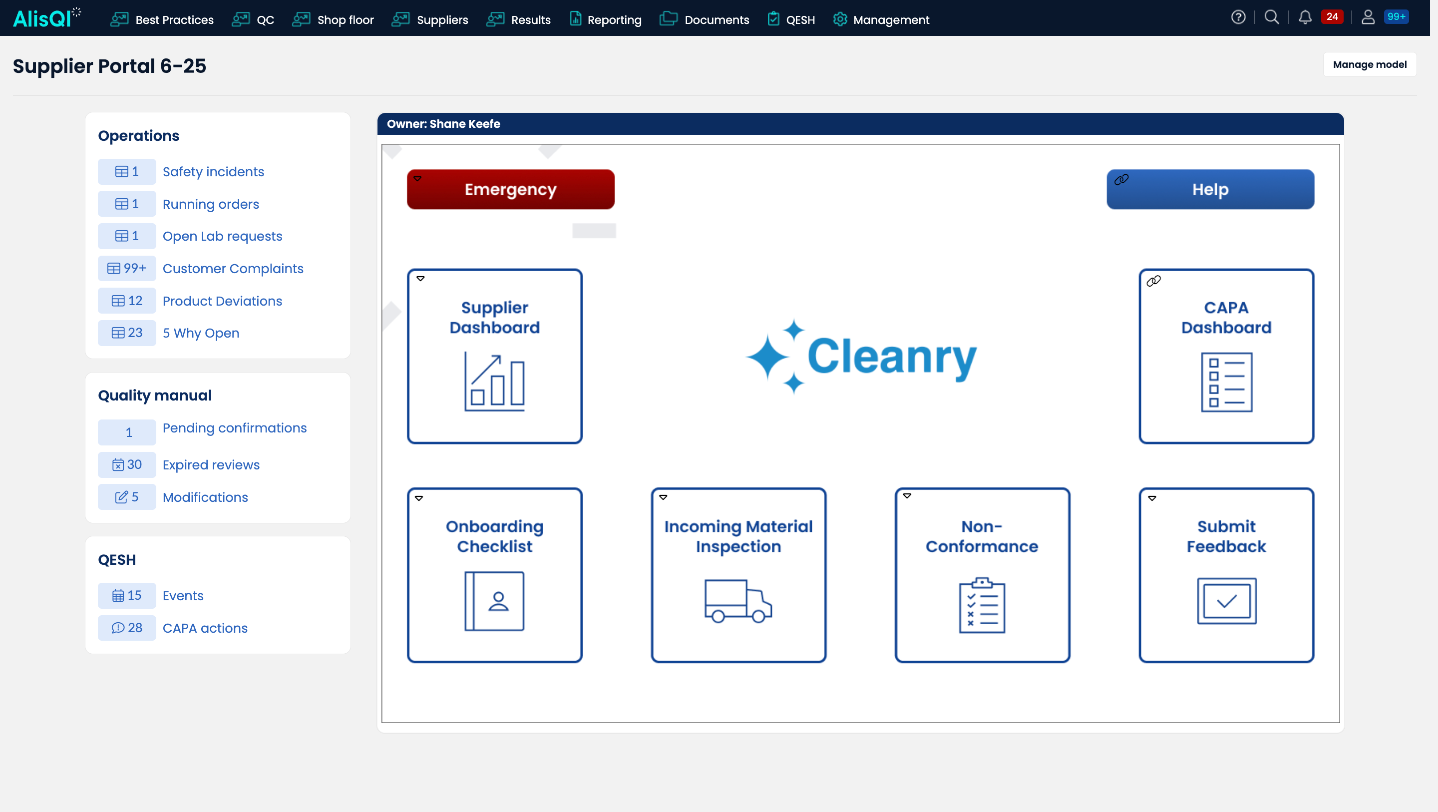This screenshot has height=812, width=1438.
Task: Expand the Incoming Material Inspection dropdown arrow
Action: [x=663, y=497]
